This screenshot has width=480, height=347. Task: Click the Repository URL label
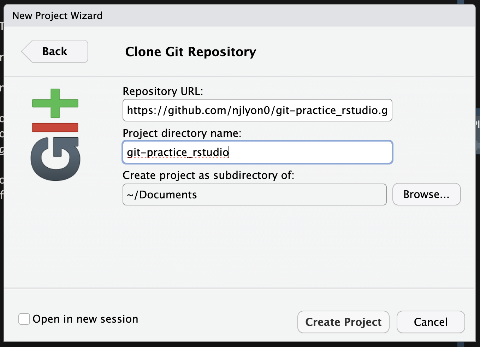coord(163,91)
